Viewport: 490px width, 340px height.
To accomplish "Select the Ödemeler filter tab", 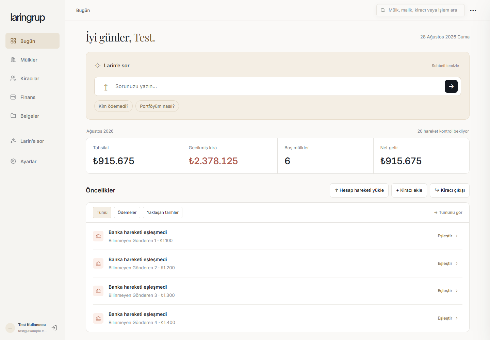I will 127,213.
